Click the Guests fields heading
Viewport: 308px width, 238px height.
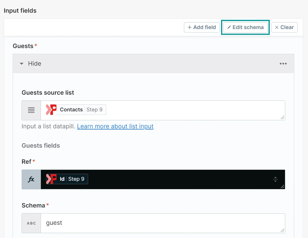(x=41, y=146)
